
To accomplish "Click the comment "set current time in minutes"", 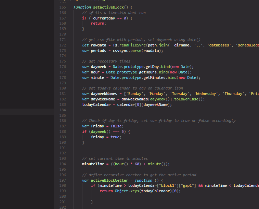I will tap(115, 159).
